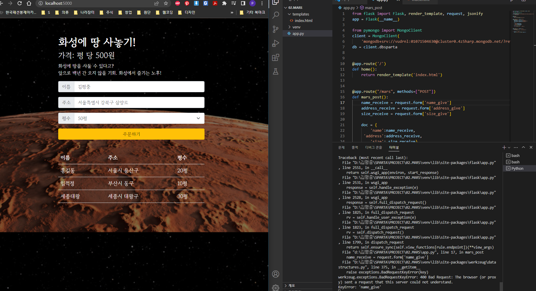Maximize the terminal panel size

click(523, 147)
